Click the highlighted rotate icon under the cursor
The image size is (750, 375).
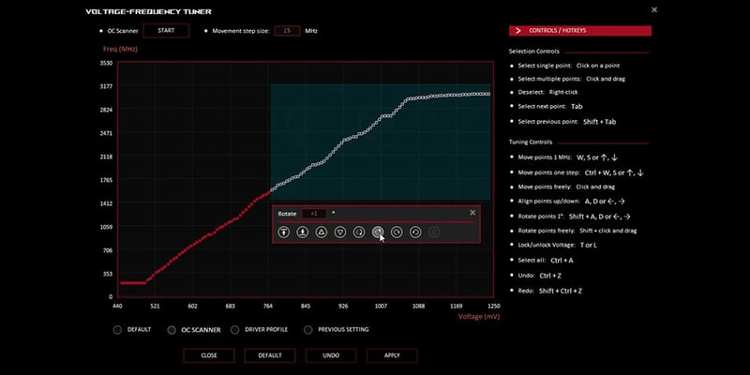click(378, 232)
